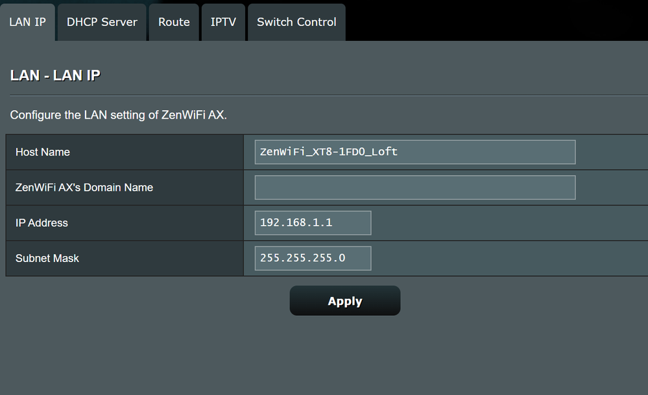
Task: Click the Configure the LAN setting description text
Action: [118, 115]
